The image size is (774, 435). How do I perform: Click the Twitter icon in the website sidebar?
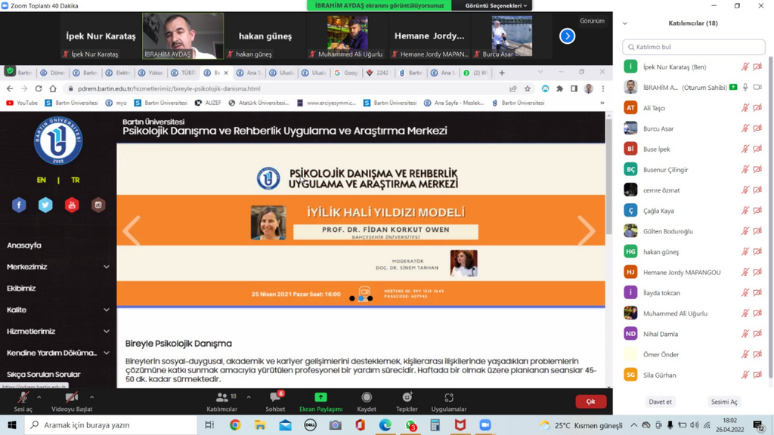tap(45, 205)
